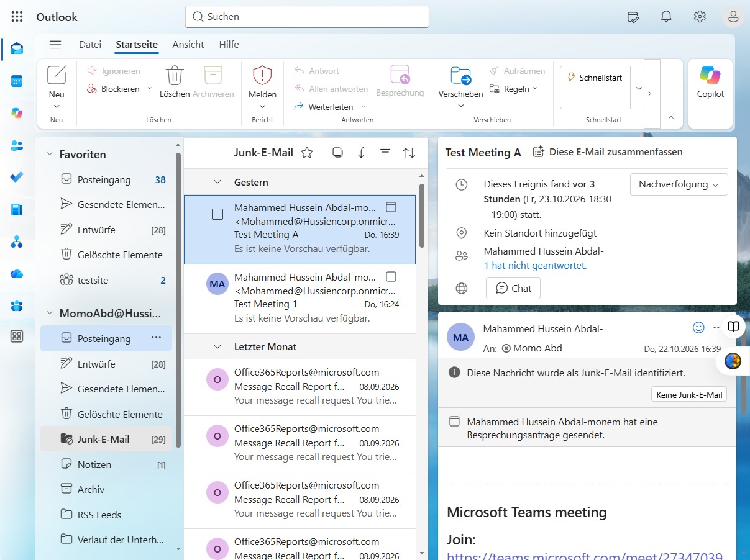Viewport: 750px width, 560px height.
Task: Open the Datei tab
Action: [90, 45]
